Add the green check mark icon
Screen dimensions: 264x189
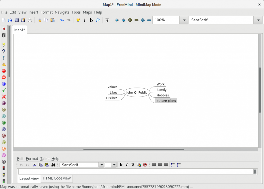pos(4,90)
